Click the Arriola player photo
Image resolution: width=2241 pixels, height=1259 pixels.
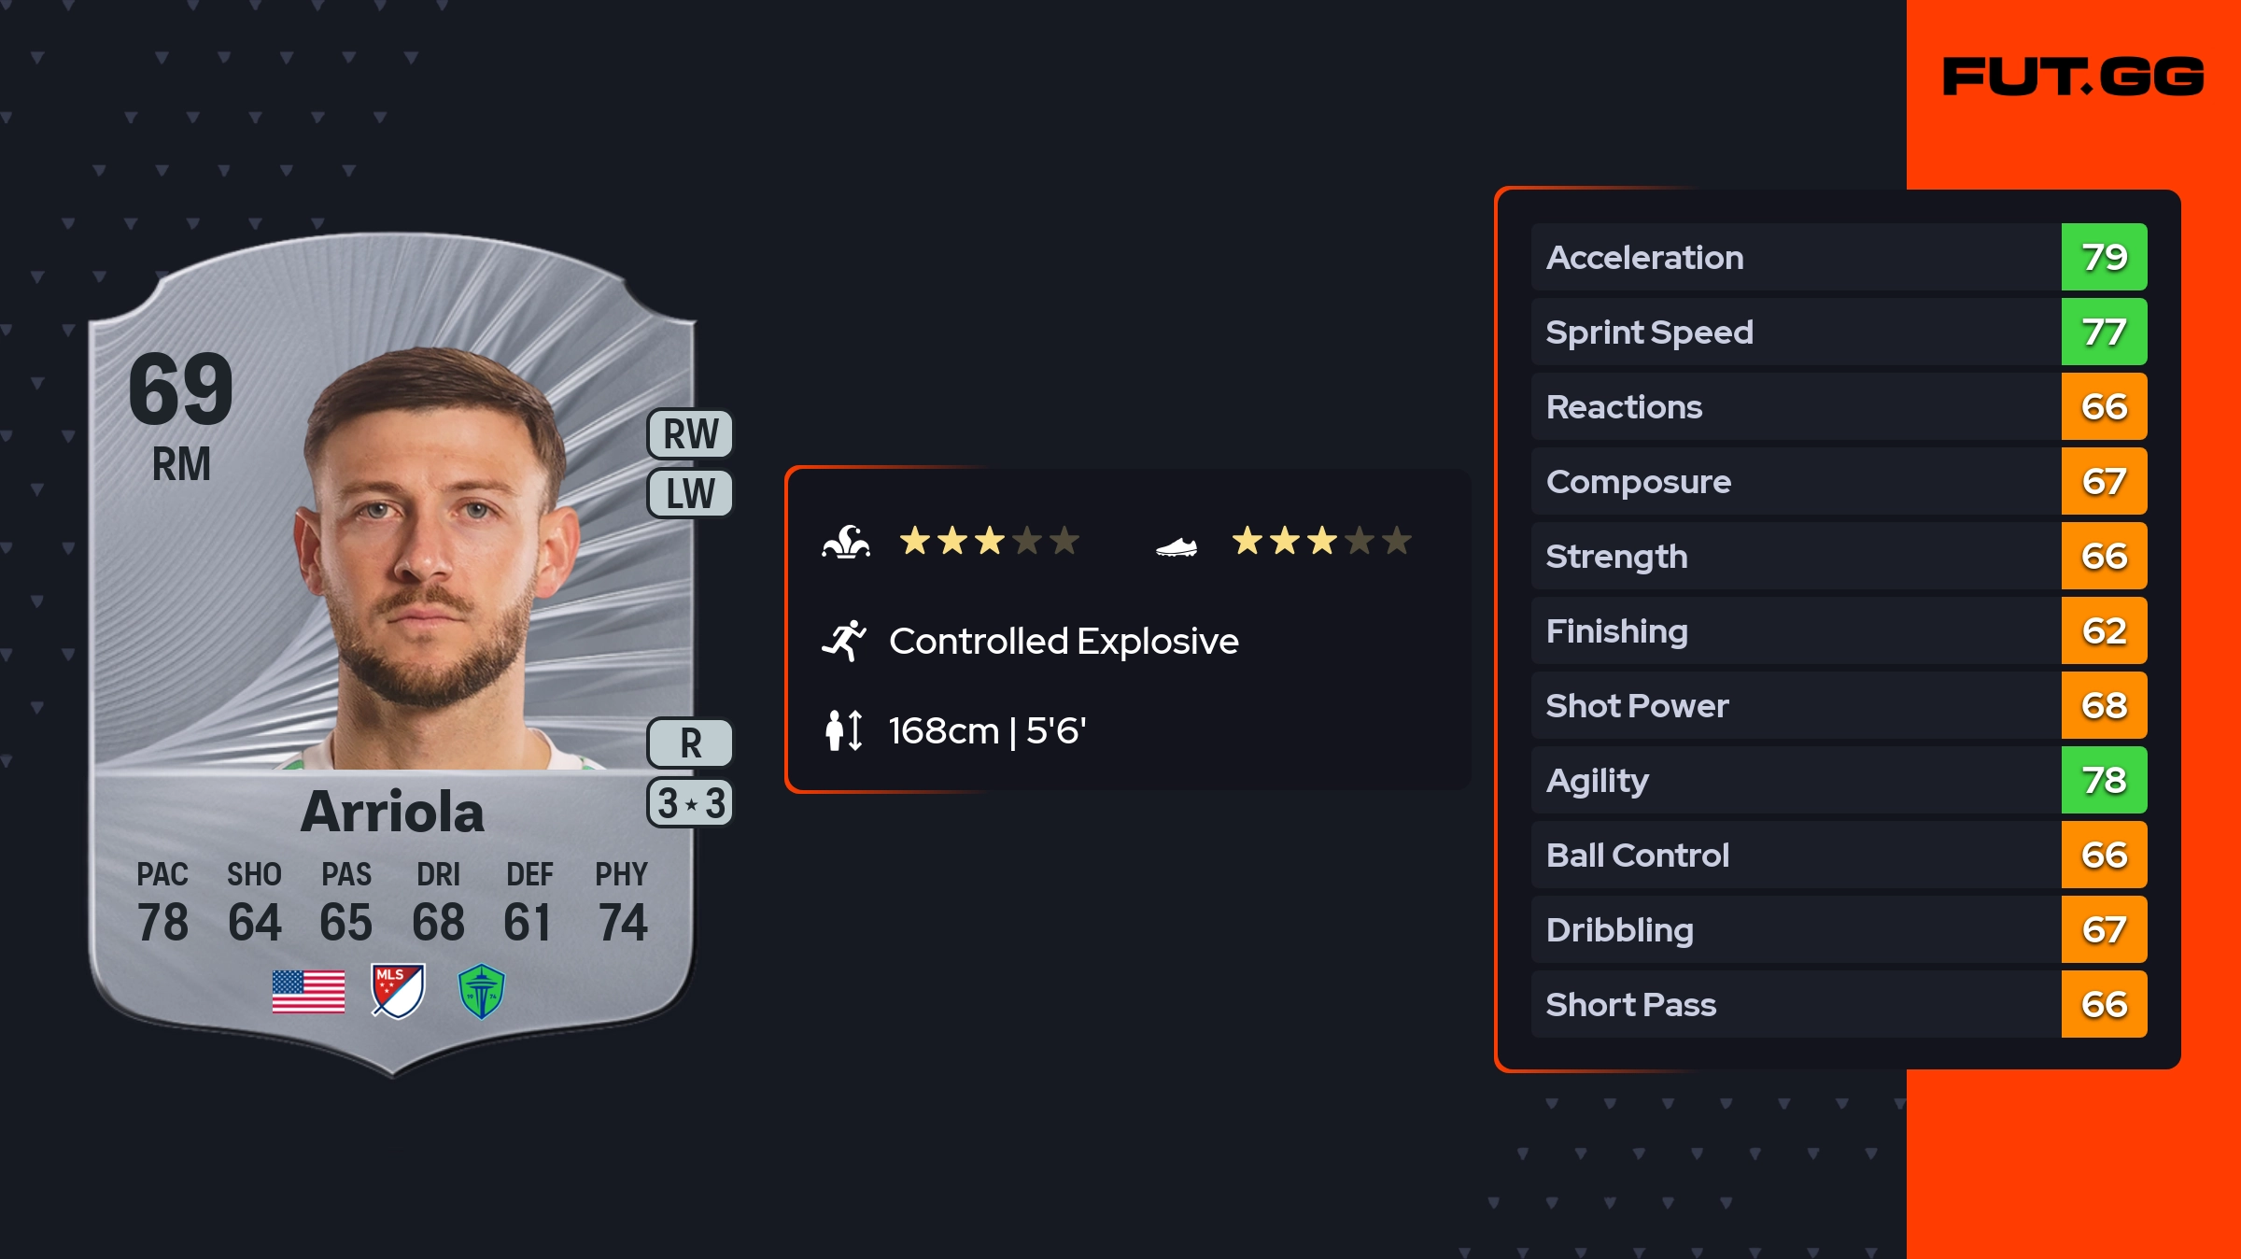[434, 560]
